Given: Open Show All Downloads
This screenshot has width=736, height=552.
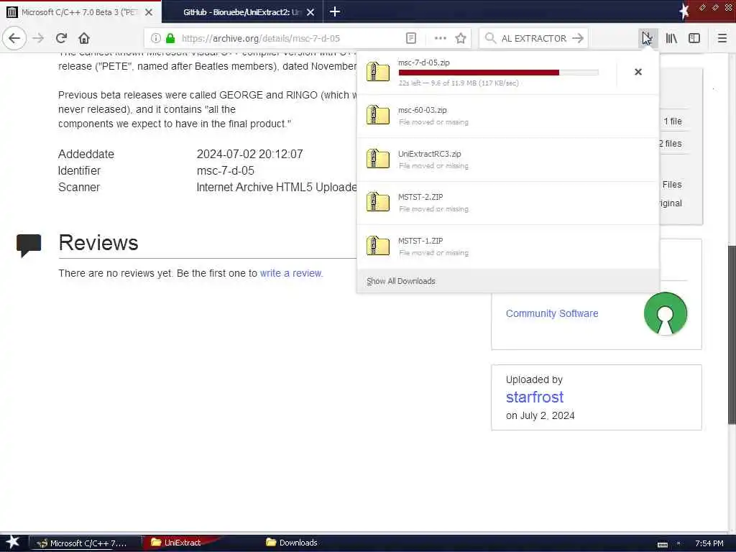Looking at the screenshot, I should tap(401, 281).
